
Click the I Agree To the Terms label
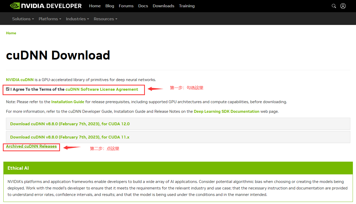(x=37, y=89)
